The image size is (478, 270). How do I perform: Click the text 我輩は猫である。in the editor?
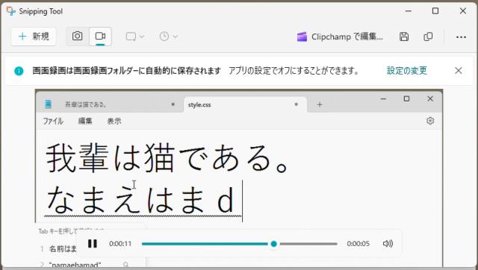167,159
